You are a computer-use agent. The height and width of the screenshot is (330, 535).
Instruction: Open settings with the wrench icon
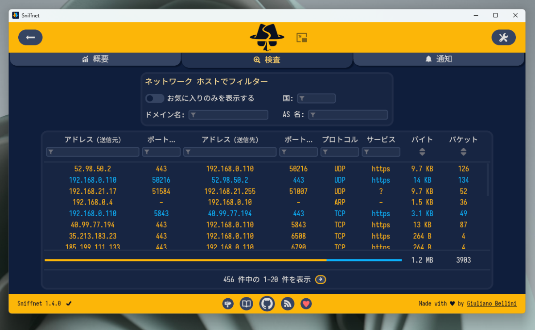tap(503, 38)
